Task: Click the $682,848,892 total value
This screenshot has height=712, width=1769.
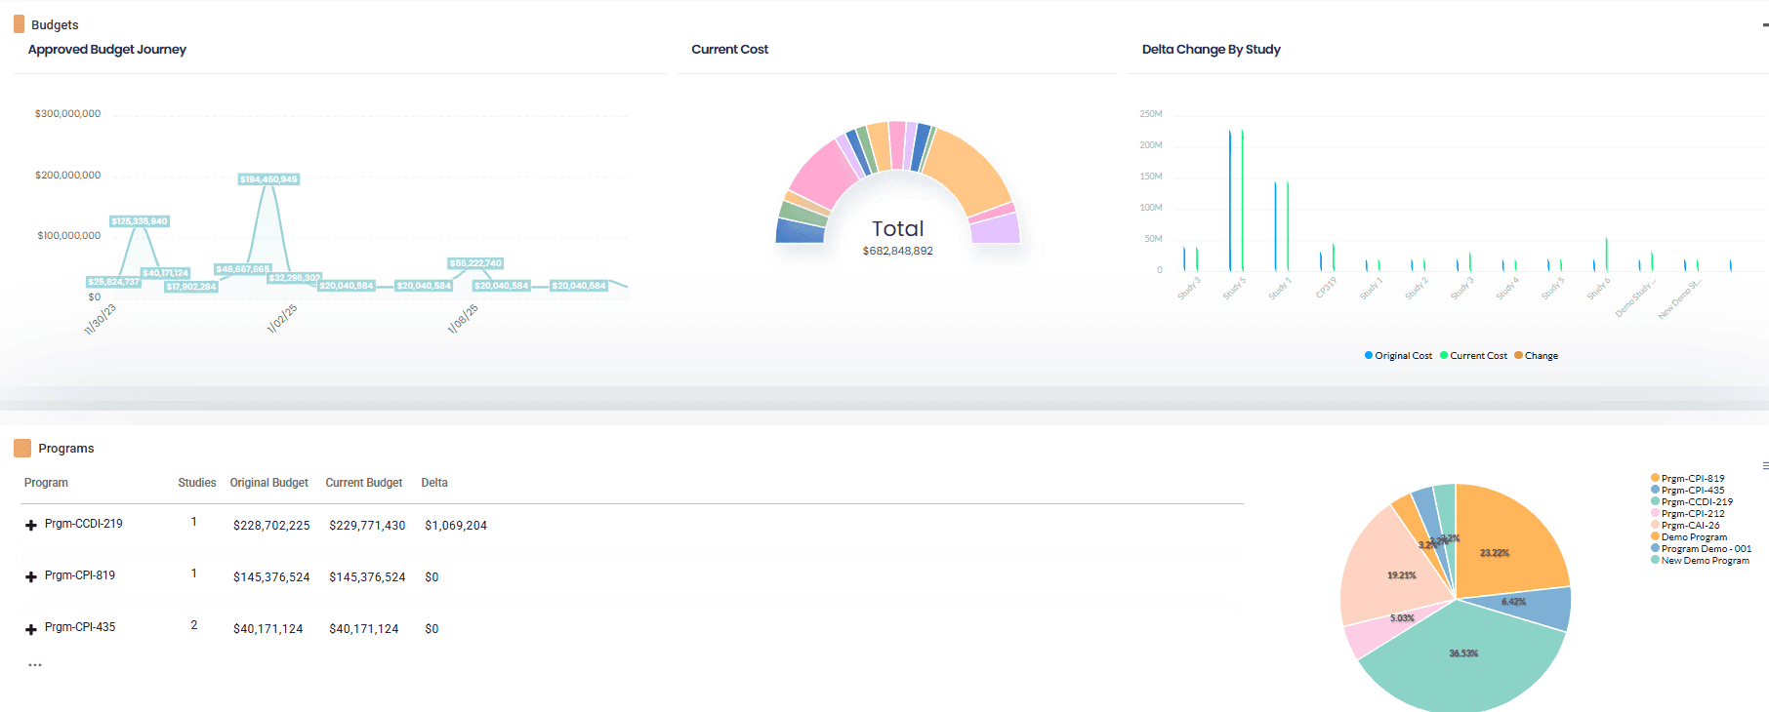Action: tap(898, 251)
